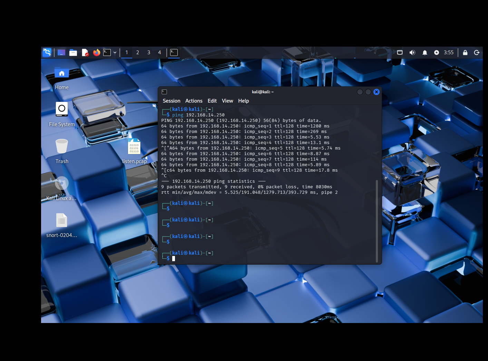Click the icmp_seq=2 time=269 ms line

point(244,132)
